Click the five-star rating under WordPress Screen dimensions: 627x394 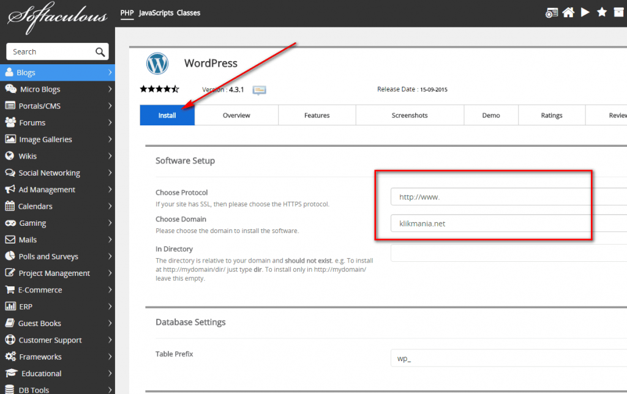pyautogui.click(x=159, y=89)
